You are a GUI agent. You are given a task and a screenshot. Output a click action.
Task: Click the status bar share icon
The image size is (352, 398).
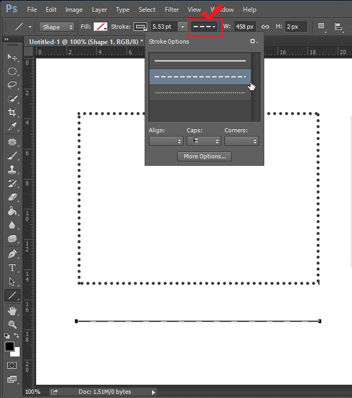point(54,392)
